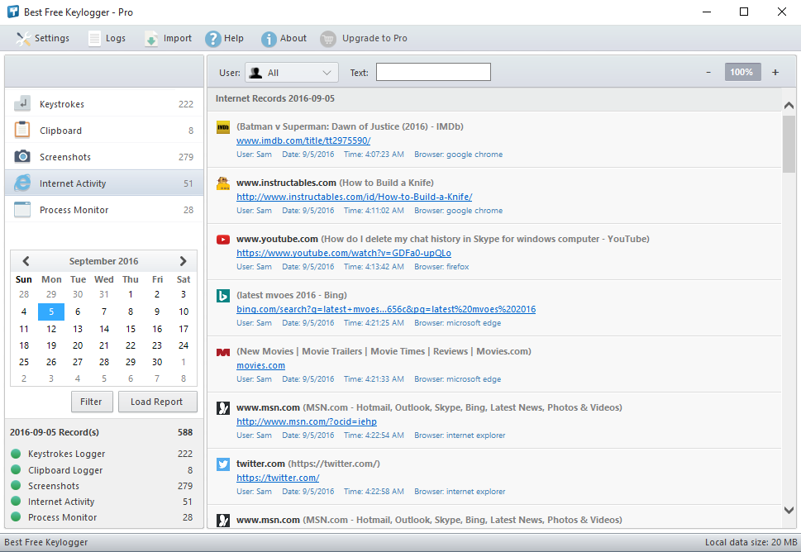This screenshot has width=801, height=552.
Task: Click the scrollbar down arrow
Action: point(789,510)
